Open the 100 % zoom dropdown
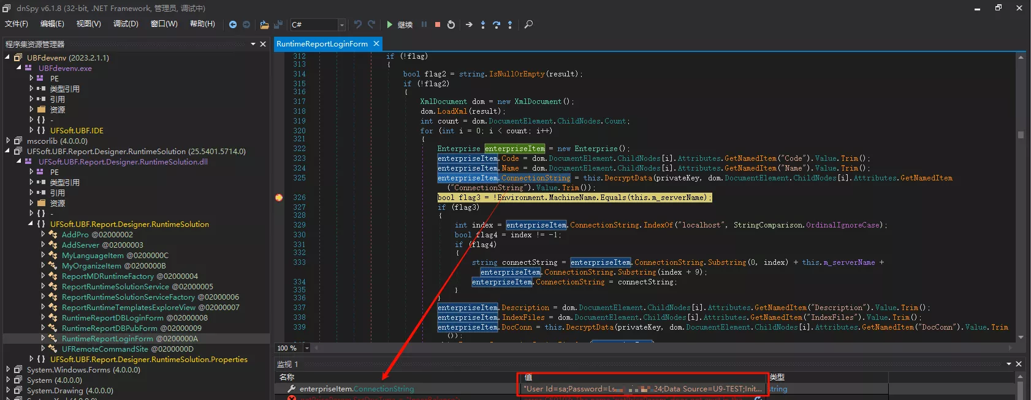Viewport: 1031px width, 400px height. click(x=307, y=348)
